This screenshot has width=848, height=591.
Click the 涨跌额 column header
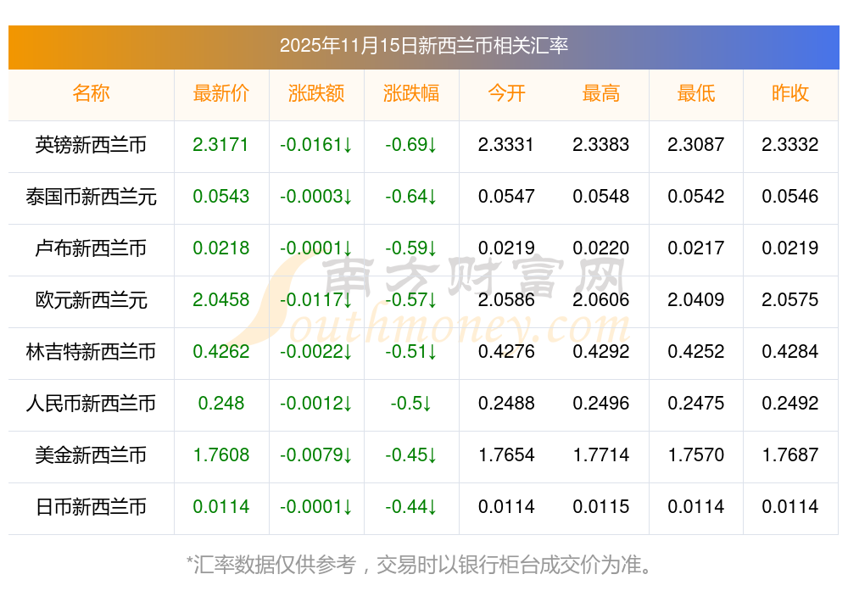click(315, 93)
